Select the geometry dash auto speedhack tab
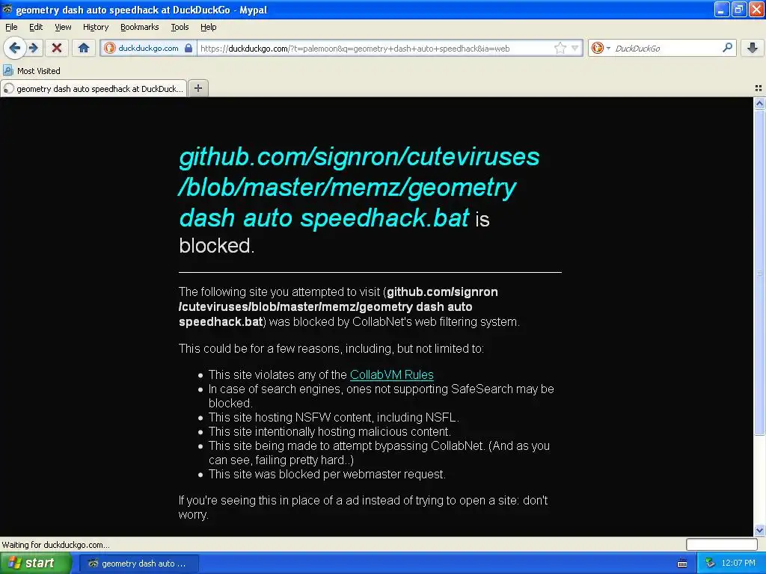766x574 pixels. 94,88
